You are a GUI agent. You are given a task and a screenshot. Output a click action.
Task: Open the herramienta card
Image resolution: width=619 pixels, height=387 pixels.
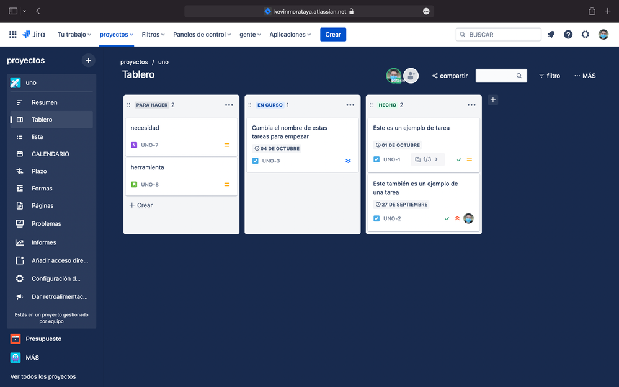click(181, 176)
